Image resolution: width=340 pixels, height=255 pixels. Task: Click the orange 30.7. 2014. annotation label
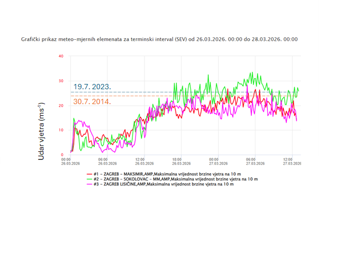[x=92, y=101]
